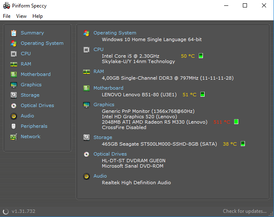The width and height of the screenshot is (274, 217).
Task: Click the Storage heading link in summary
Action: (x=103, y=137)
